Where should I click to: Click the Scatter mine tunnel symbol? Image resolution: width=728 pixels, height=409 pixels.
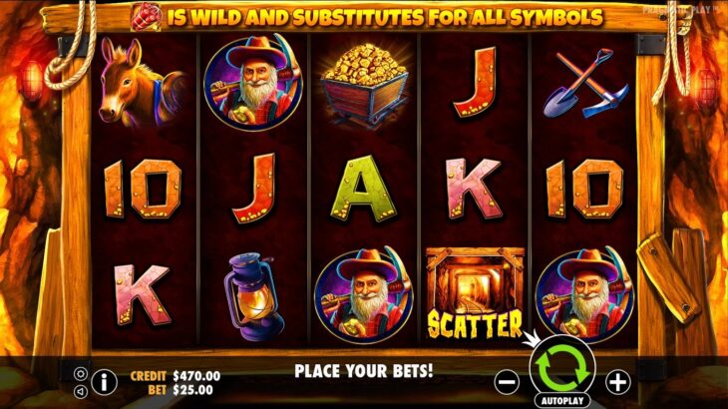coord(475,293)
